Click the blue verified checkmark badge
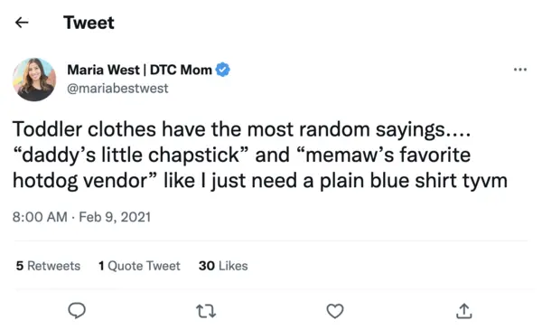The image size is (542, 330). pyautogui.click(x=222, y=70)
